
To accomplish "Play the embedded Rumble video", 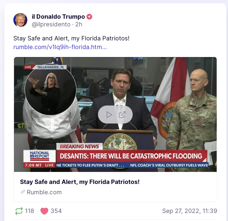I will click(109, 115).
